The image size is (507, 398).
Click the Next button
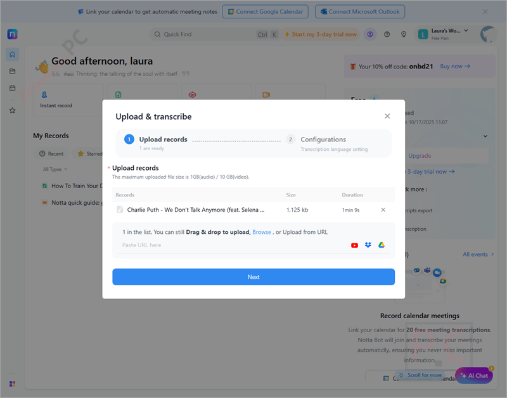[x=253, y=277]
